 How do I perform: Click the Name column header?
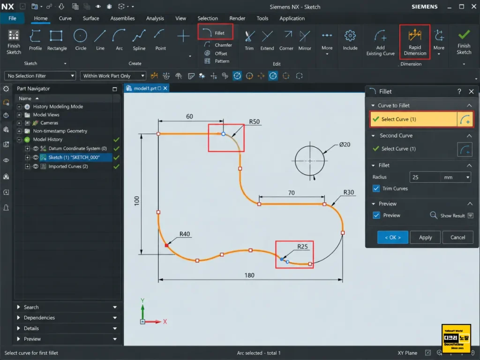25,98
